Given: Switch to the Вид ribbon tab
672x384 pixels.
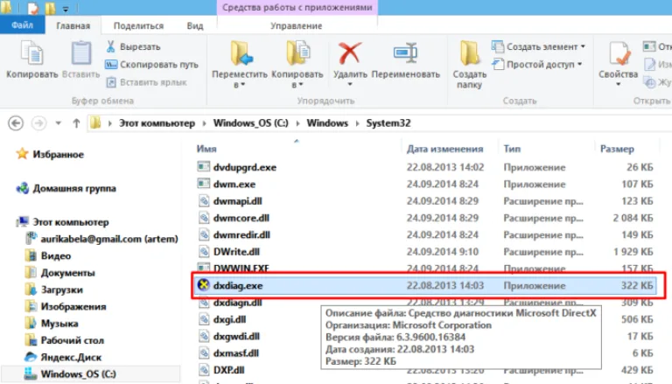Looking at the screenshot, I should (195, 25).
